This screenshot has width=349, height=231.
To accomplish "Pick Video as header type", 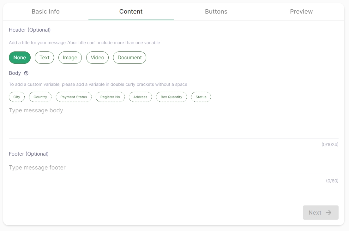I will point(97,58).
